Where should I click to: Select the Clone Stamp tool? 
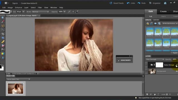3,50
